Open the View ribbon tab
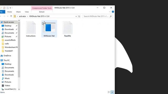 pos(27,12)
